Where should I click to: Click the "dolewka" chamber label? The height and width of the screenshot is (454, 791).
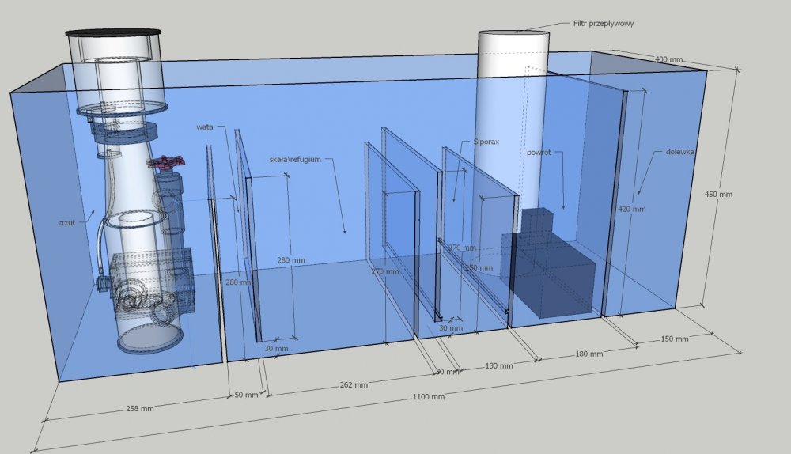click(679, 152)
